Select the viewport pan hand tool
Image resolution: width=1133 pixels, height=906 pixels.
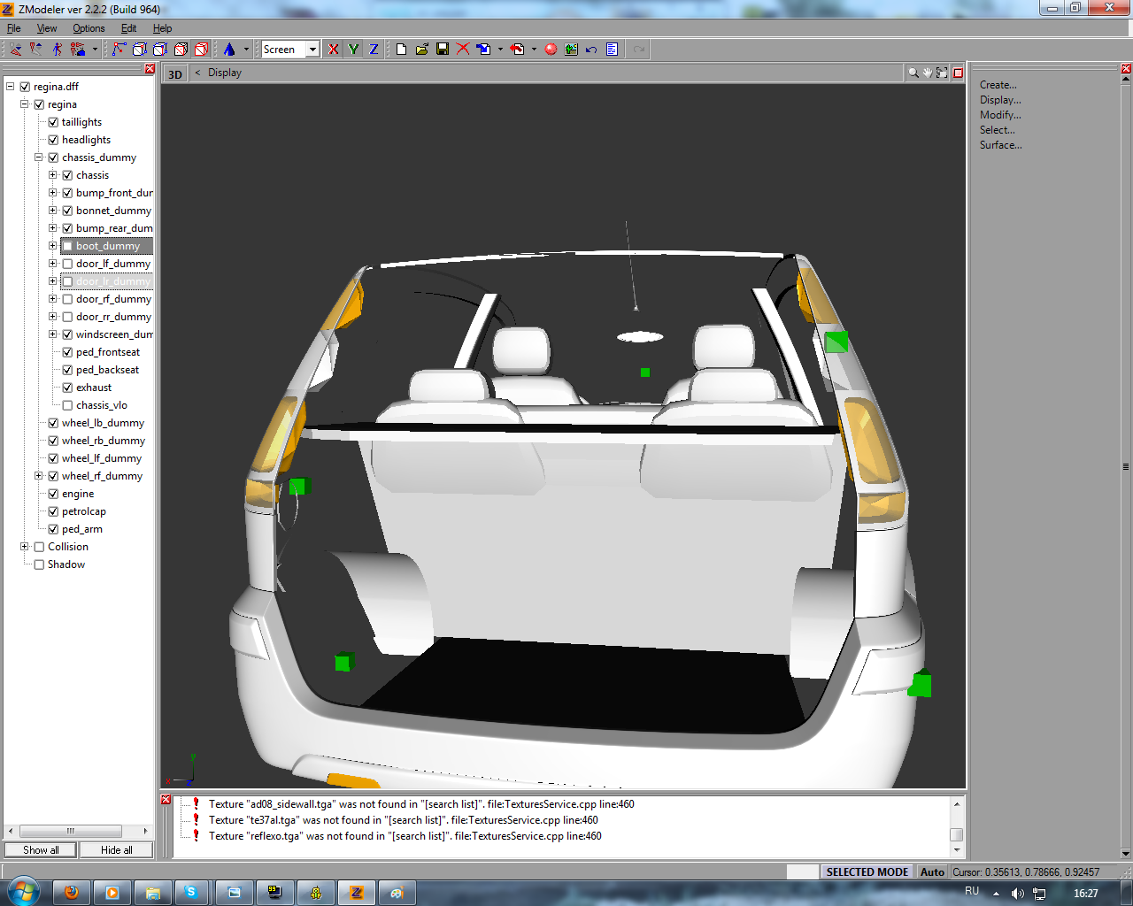pyautogui.click(x=927, y=73)
